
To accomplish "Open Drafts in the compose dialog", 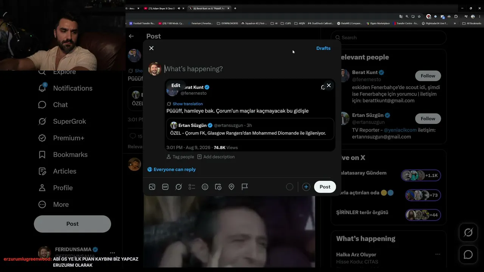I will [323, 48].
